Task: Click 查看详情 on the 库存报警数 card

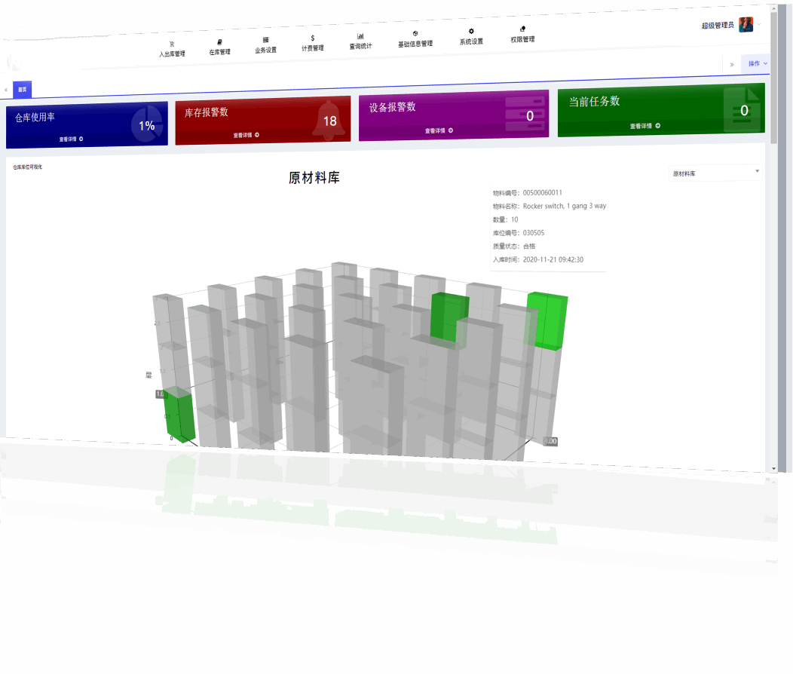Action: [x=246, y=135]
